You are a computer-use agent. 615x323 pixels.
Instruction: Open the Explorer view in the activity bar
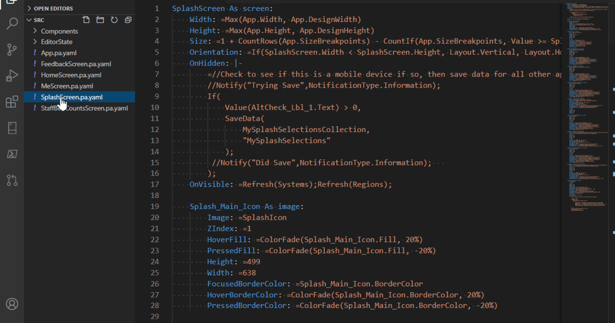tap(11, 2)
